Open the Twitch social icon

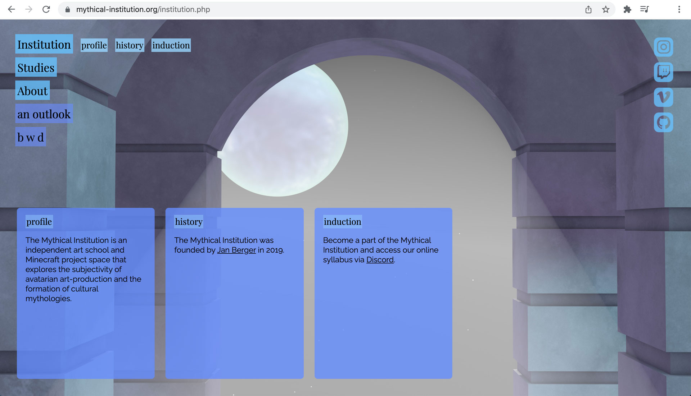[x=663, y=72]
